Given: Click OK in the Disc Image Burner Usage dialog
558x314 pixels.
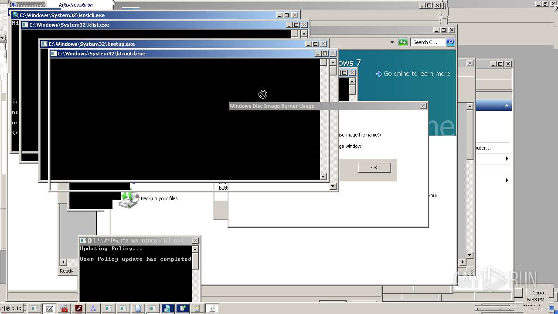Looking at the screenshot, I should click(374, 167).
